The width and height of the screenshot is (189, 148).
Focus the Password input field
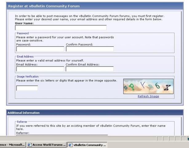[40, 49]
